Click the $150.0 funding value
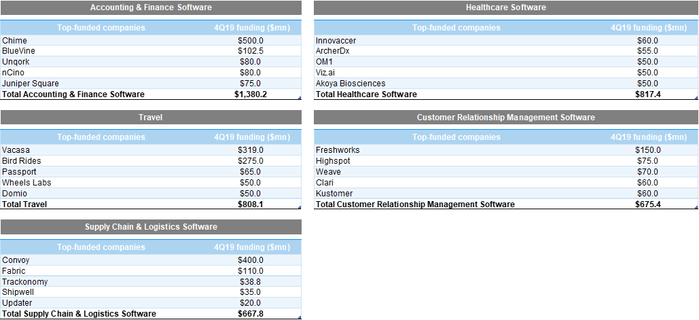This screenshot has width=699, height=320. point(648,150)
